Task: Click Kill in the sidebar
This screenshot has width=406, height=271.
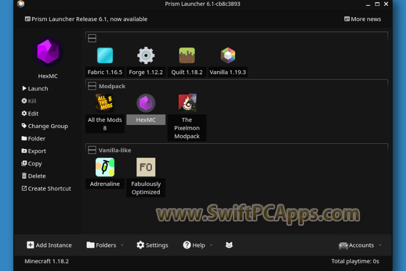Action: tap(29, 101)
